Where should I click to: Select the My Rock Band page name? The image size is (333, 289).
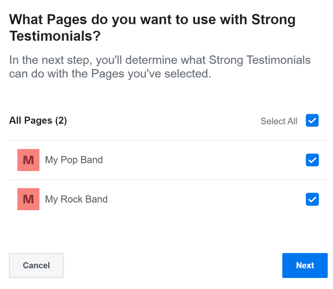tap(76, 199)
